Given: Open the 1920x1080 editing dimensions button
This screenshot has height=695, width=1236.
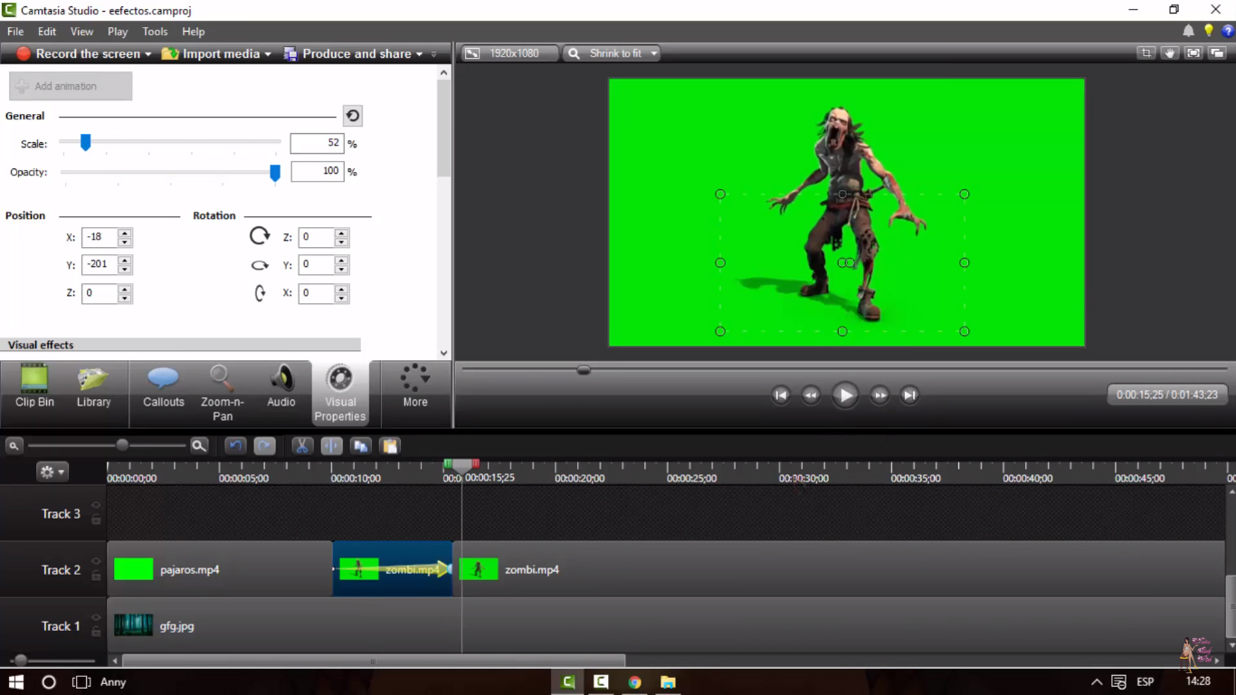Looking at the screenshot, I should (509, 53).
